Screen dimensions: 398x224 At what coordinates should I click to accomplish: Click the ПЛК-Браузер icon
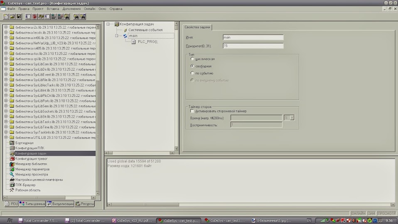(x=12, y=185)
